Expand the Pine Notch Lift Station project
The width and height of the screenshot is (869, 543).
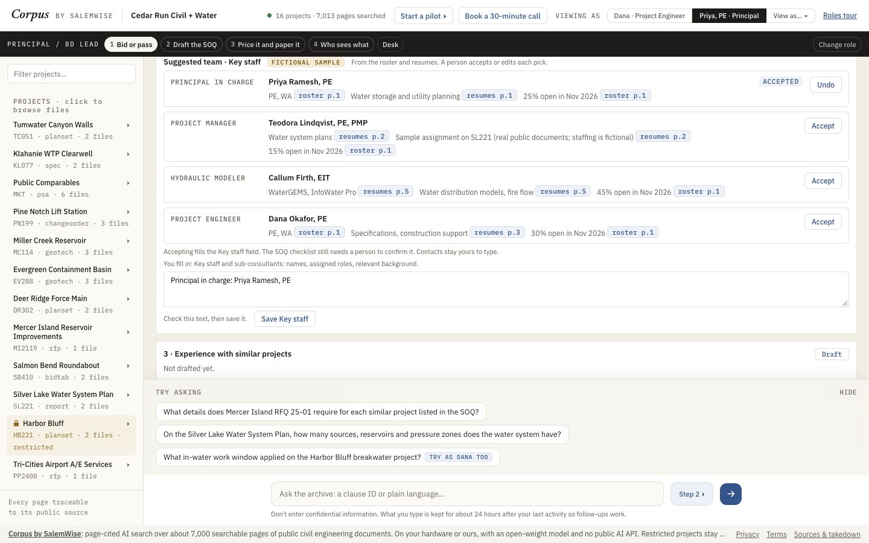click(128, 212)
